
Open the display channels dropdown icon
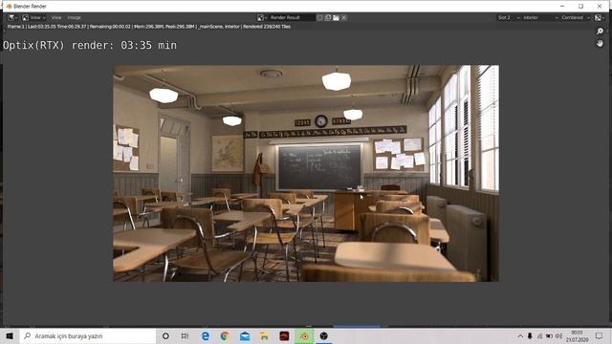pos(600,17)
